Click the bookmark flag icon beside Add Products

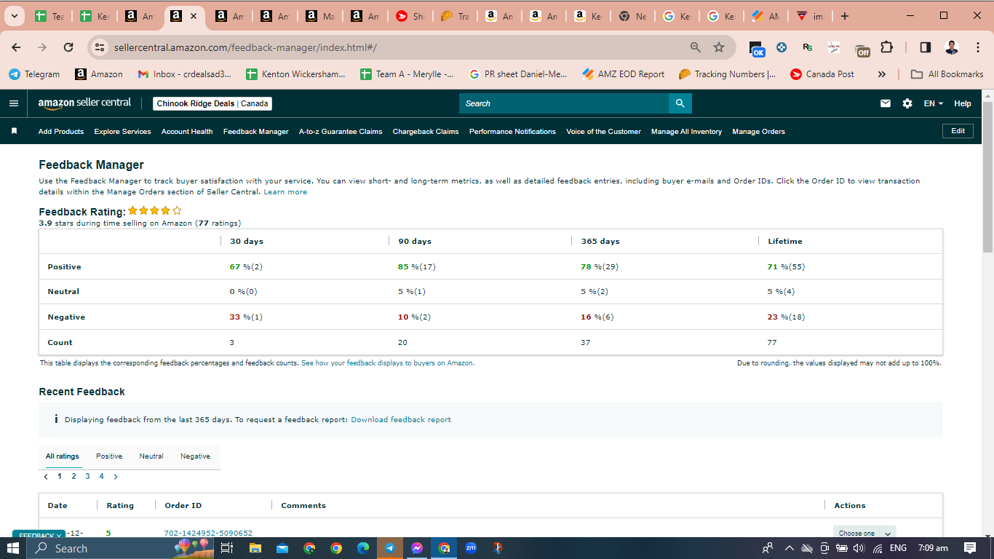tap(14, 132)
